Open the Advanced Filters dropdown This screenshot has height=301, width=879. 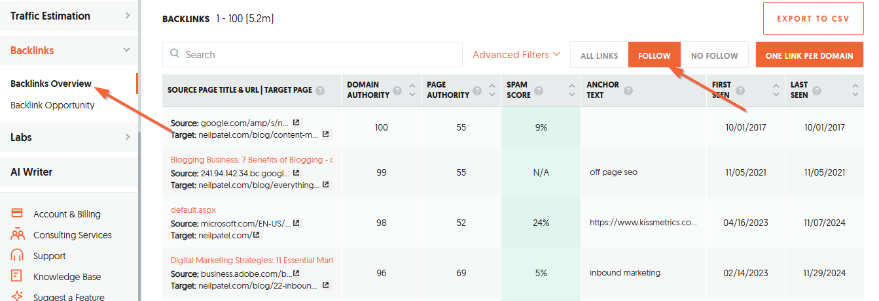tap(516, 55)
